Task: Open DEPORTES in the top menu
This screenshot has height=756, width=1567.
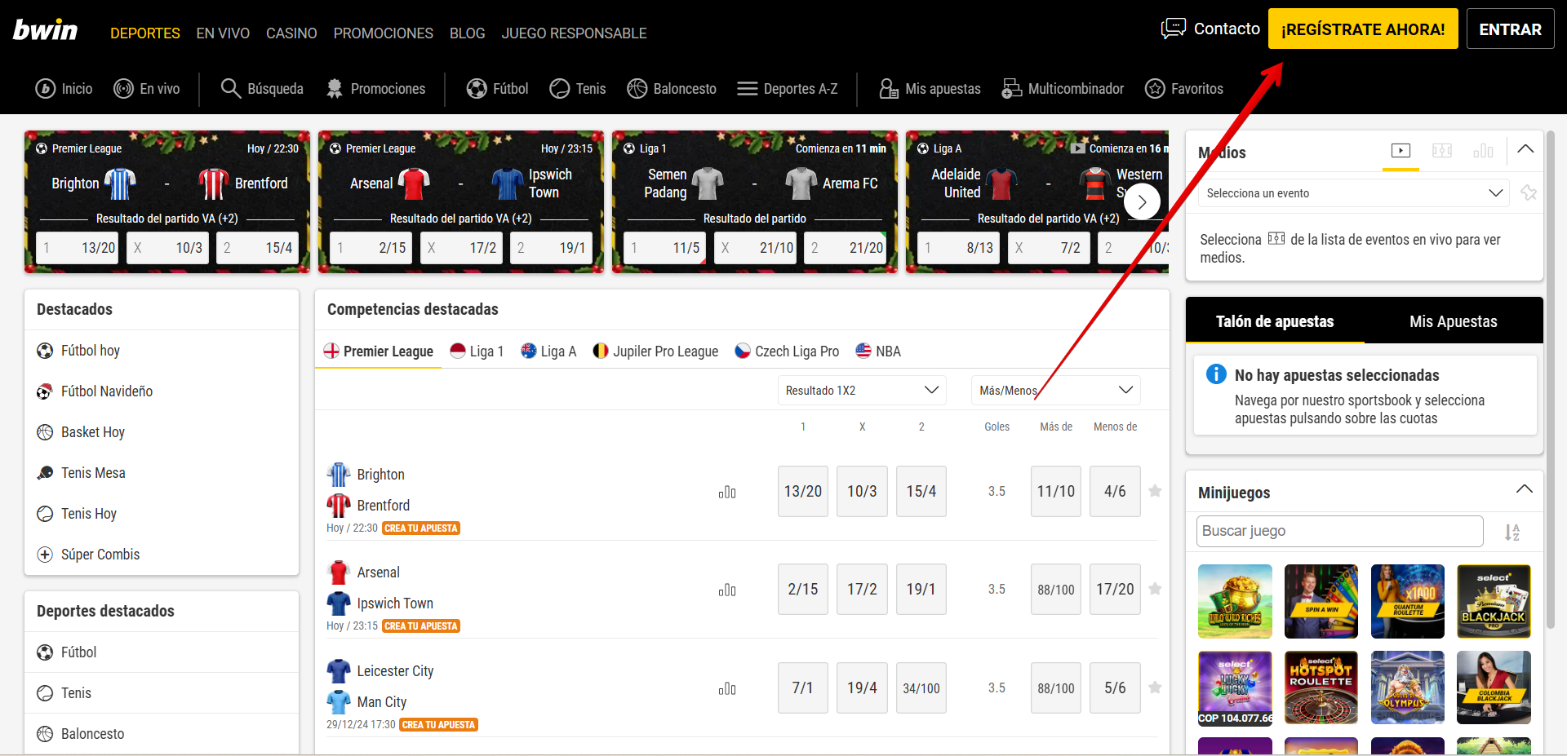Action: (145, 33)
